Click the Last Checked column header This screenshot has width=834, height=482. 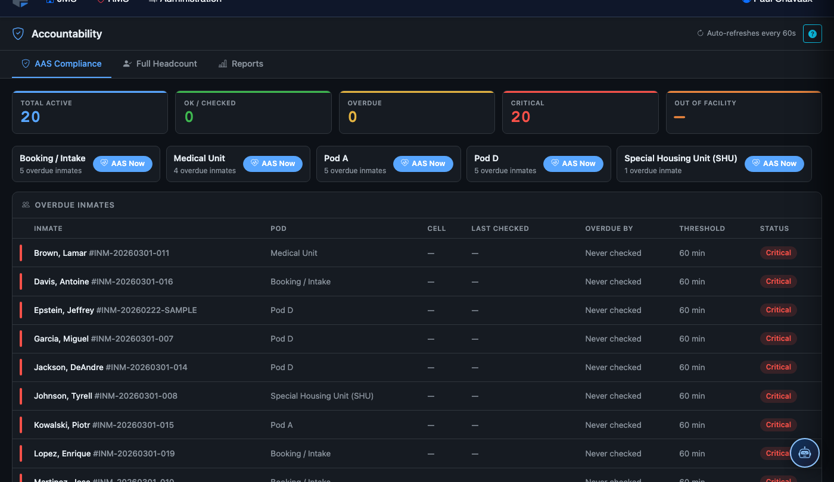[500, 229]
